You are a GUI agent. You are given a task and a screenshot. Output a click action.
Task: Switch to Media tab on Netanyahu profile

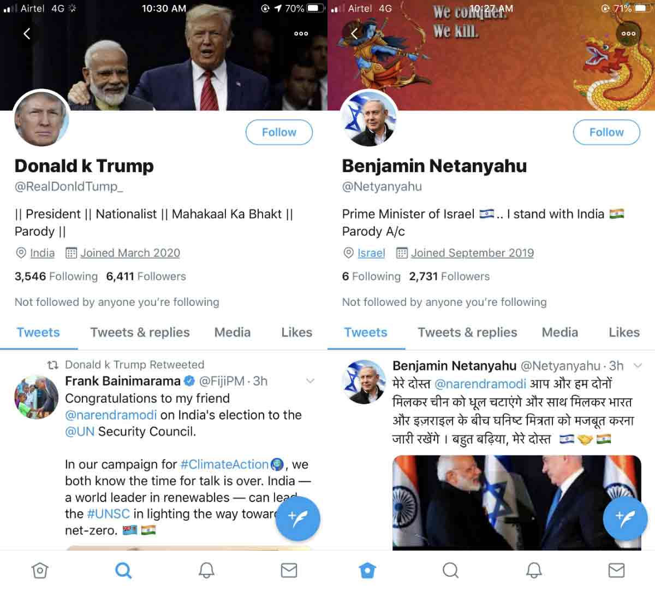[559, 332]
